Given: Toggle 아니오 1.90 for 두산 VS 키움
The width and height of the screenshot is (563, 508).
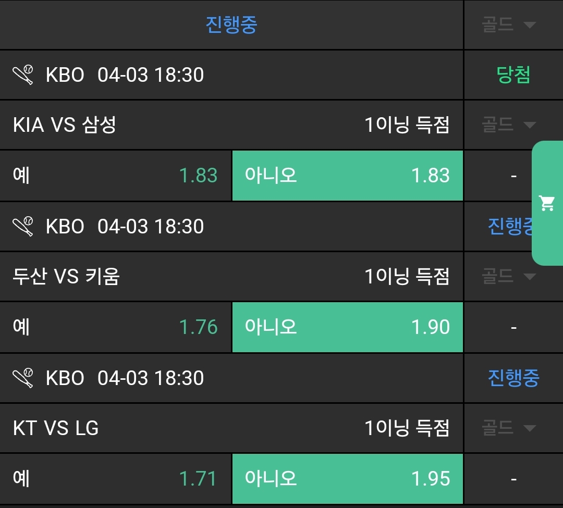Looking at the screenshot, I should [x=347, y=327].
